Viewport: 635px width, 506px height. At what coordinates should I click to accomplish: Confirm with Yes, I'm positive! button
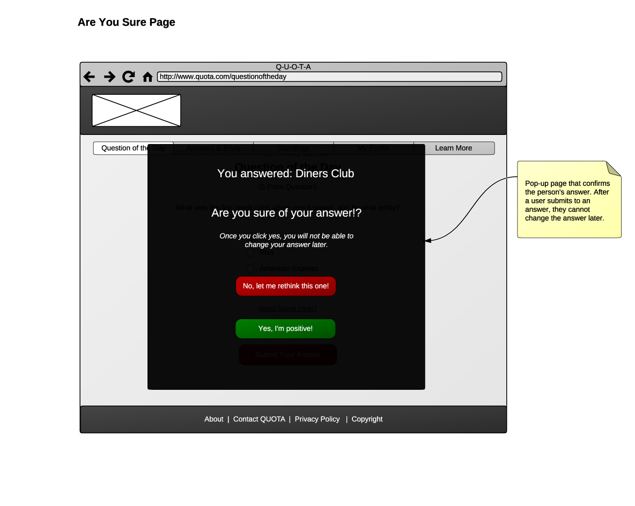coord(285,328)
